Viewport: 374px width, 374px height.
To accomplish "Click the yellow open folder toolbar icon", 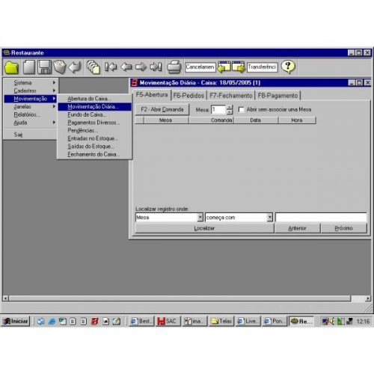I will (x=11, y=67).
